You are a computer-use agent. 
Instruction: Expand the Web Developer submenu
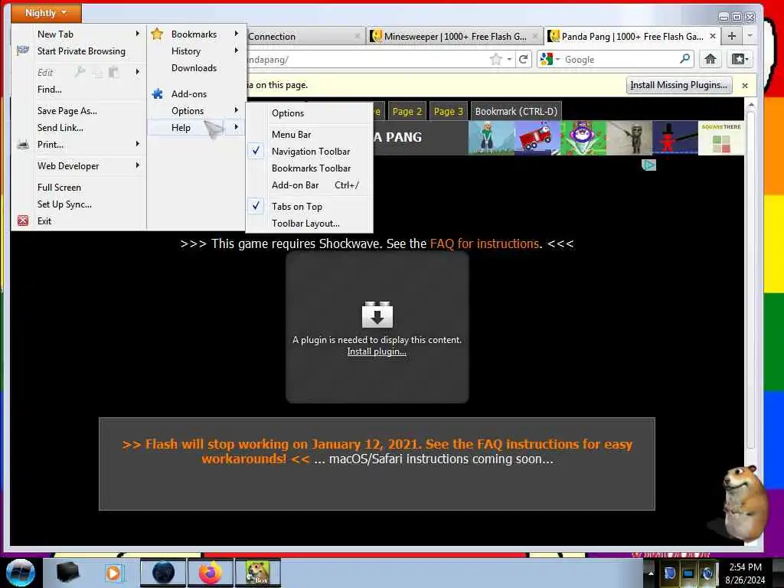click(79, 166)
